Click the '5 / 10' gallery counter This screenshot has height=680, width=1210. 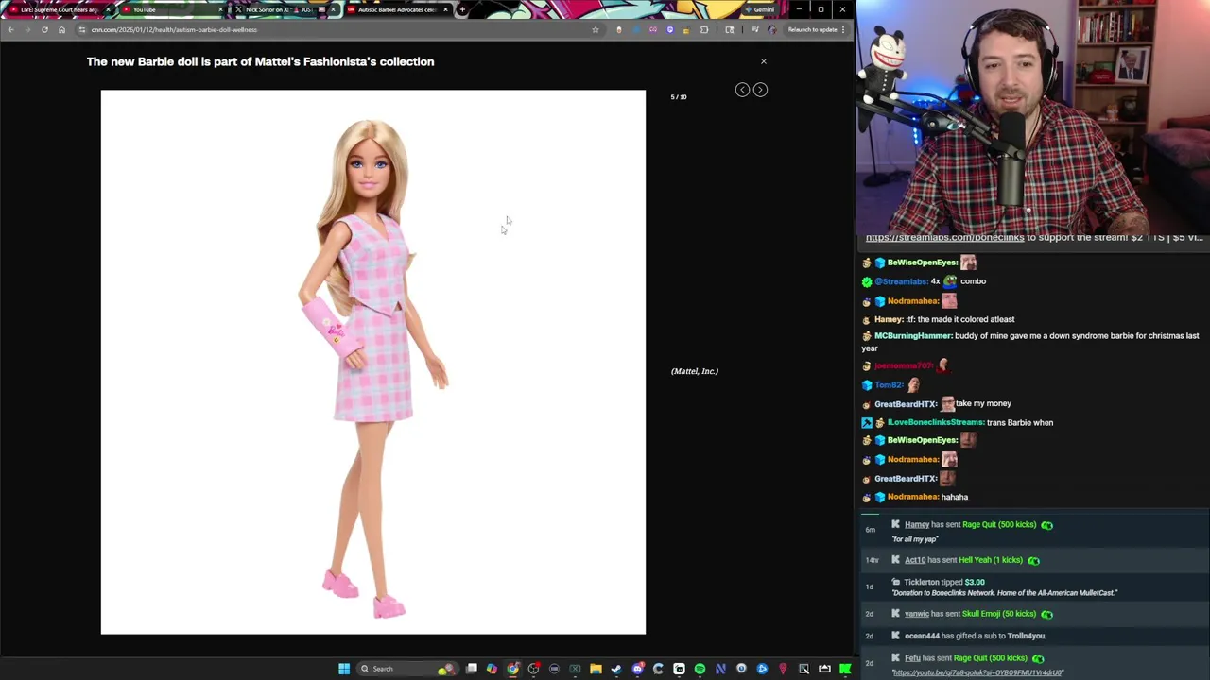679,97
